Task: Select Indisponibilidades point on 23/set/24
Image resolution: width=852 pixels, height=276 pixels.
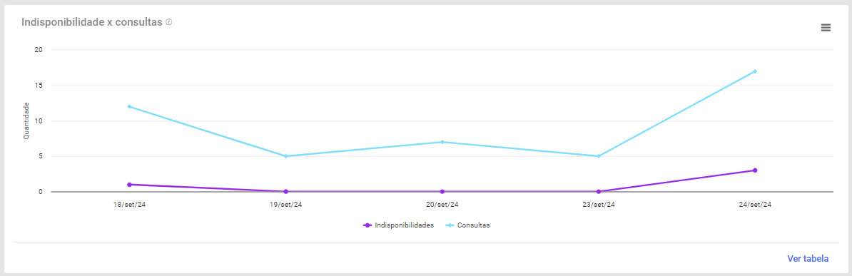Action: click(x=599, y=192)
